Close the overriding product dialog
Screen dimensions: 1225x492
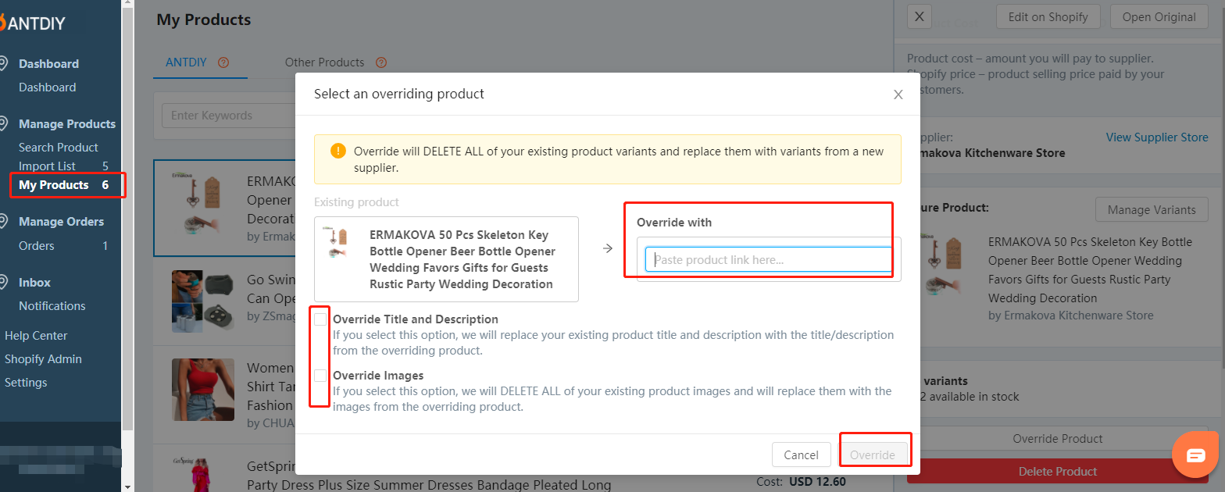pos(898,94)
